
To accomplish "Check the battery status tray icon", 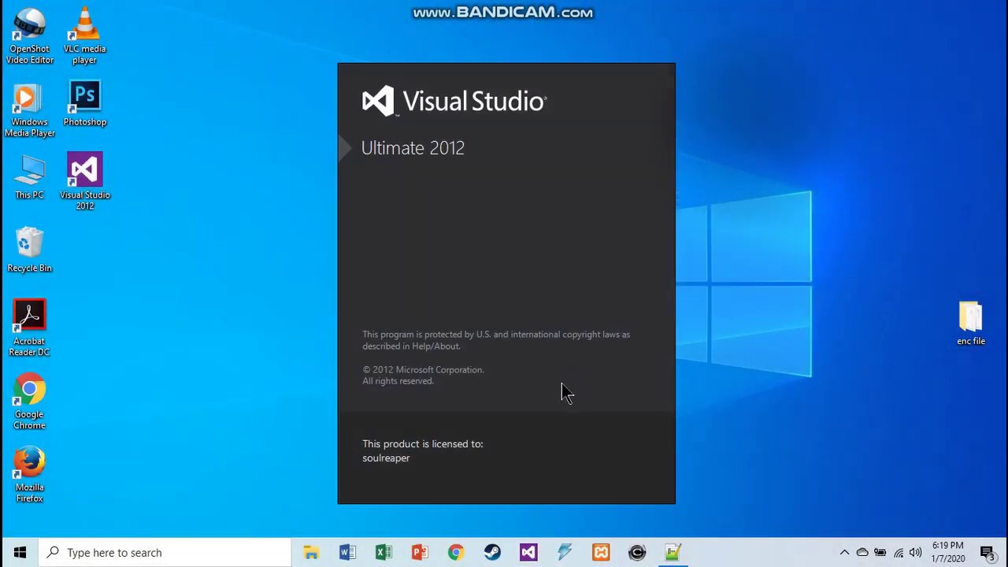I will tap(880, 553).
